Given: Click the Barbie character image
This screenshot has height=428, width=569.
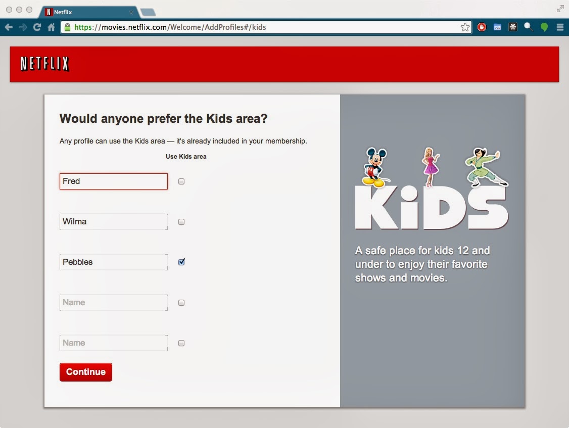Looking at the screenshot, I should [431, 167].
